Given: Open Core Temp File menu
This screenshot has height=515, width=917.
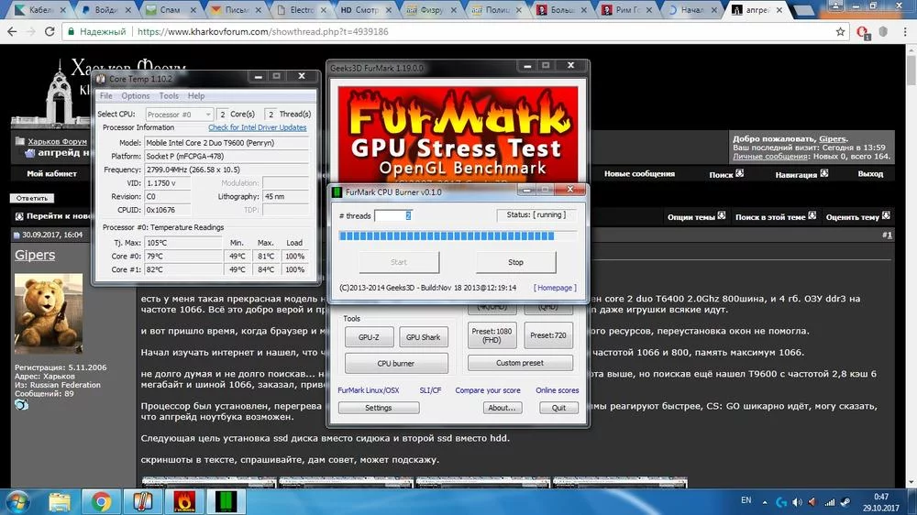Looking at the screenshot, I should (x=105, y=96).
